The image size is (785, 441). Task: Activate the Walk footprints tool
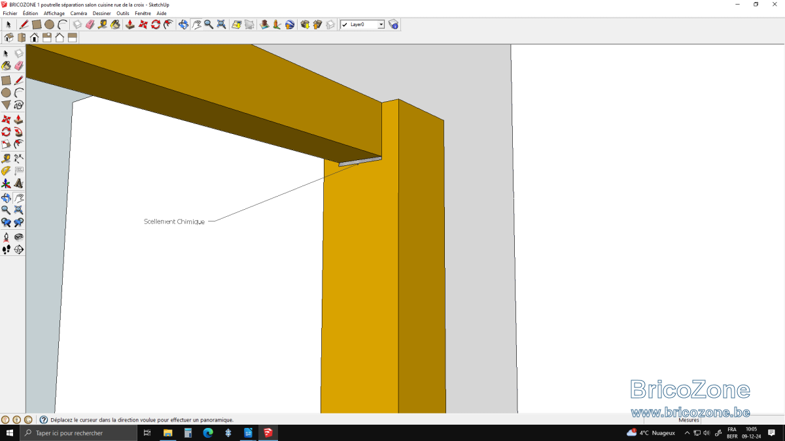(x=6, y=250)
